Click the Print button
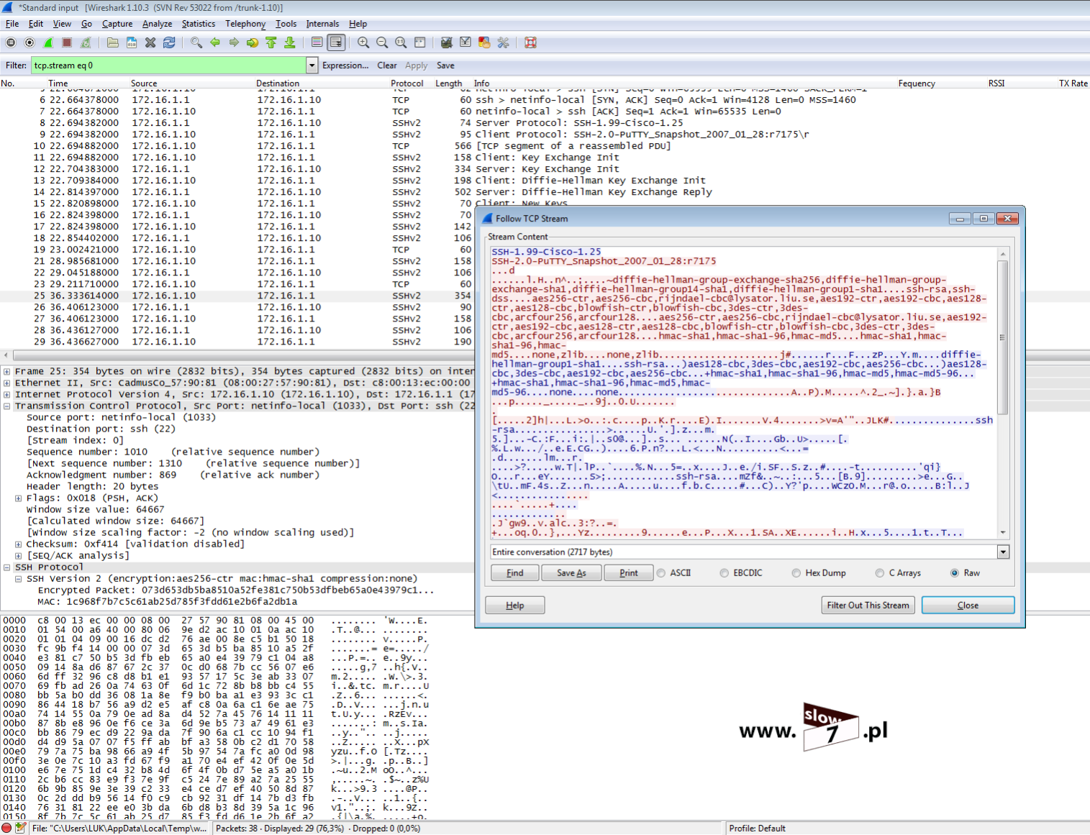Image resolution: width=1090 pixels, height=835 pixels. point(628,573)
